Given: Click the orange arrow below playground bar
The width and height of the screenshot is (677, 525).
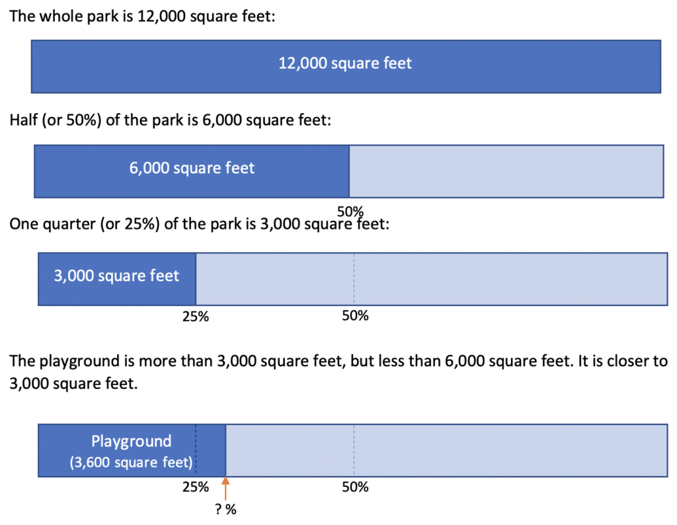Looking at the screenshot, I should pyautogui.click(x=225, y=488).
